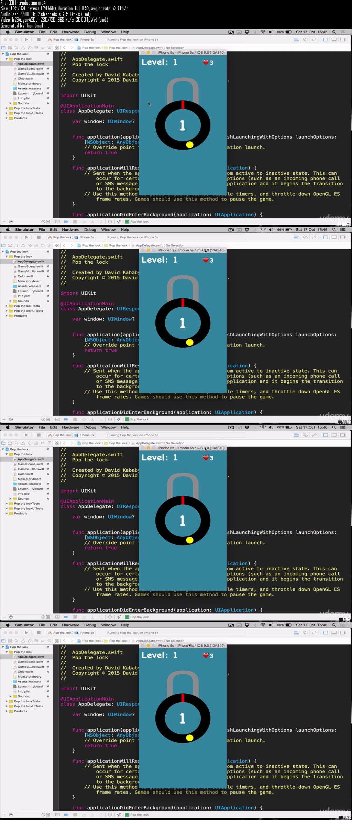The image size is (352, 820).
Task: Open the Hardware menu in the 00:00:45 frame
Action: click(x=71, y=230)
